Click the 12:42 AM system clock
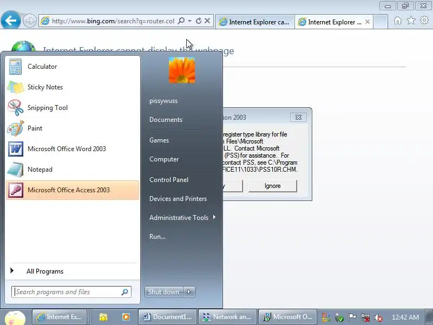Viewport: 433px width, 325px height. 405,317
